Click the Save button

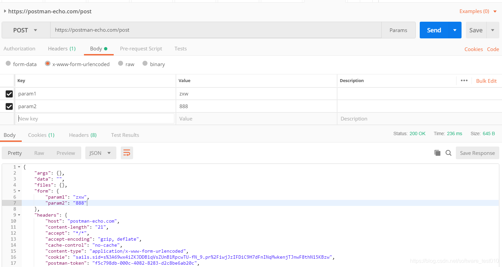(476, 30)
